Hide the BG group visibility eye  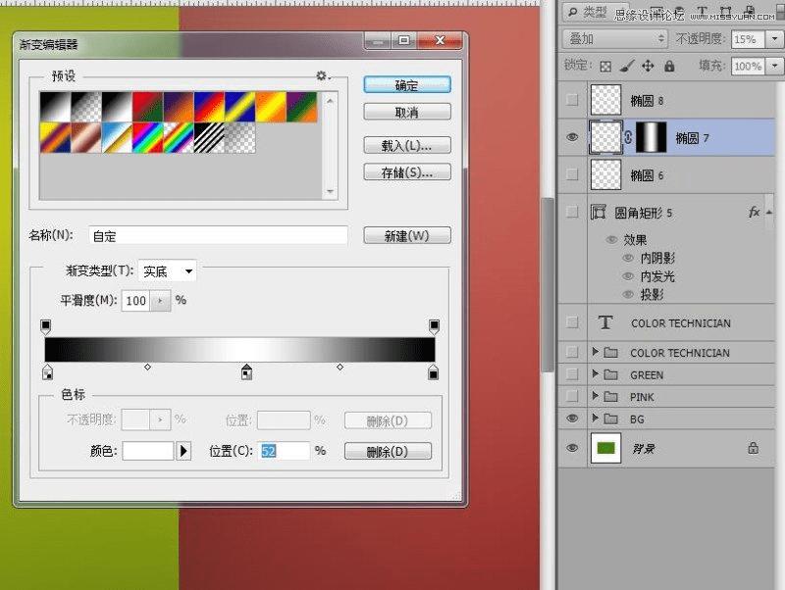572,418
